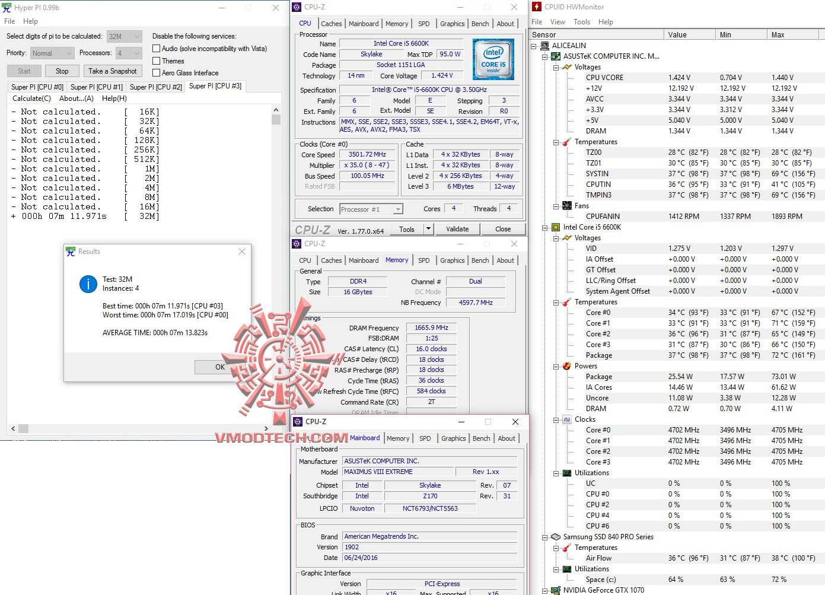Image resolution: width=825 pixels, height=595 pixels.
Task: Click the Intel Core i5 6600K chip icon in HWMonitor
Action: tap(556, 227)
